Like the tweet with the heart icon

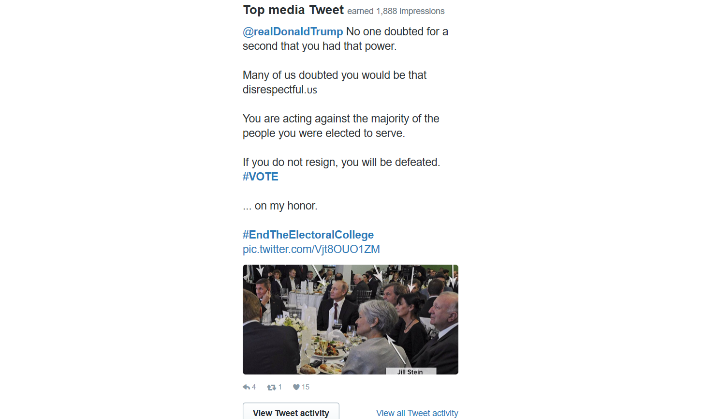296,387
